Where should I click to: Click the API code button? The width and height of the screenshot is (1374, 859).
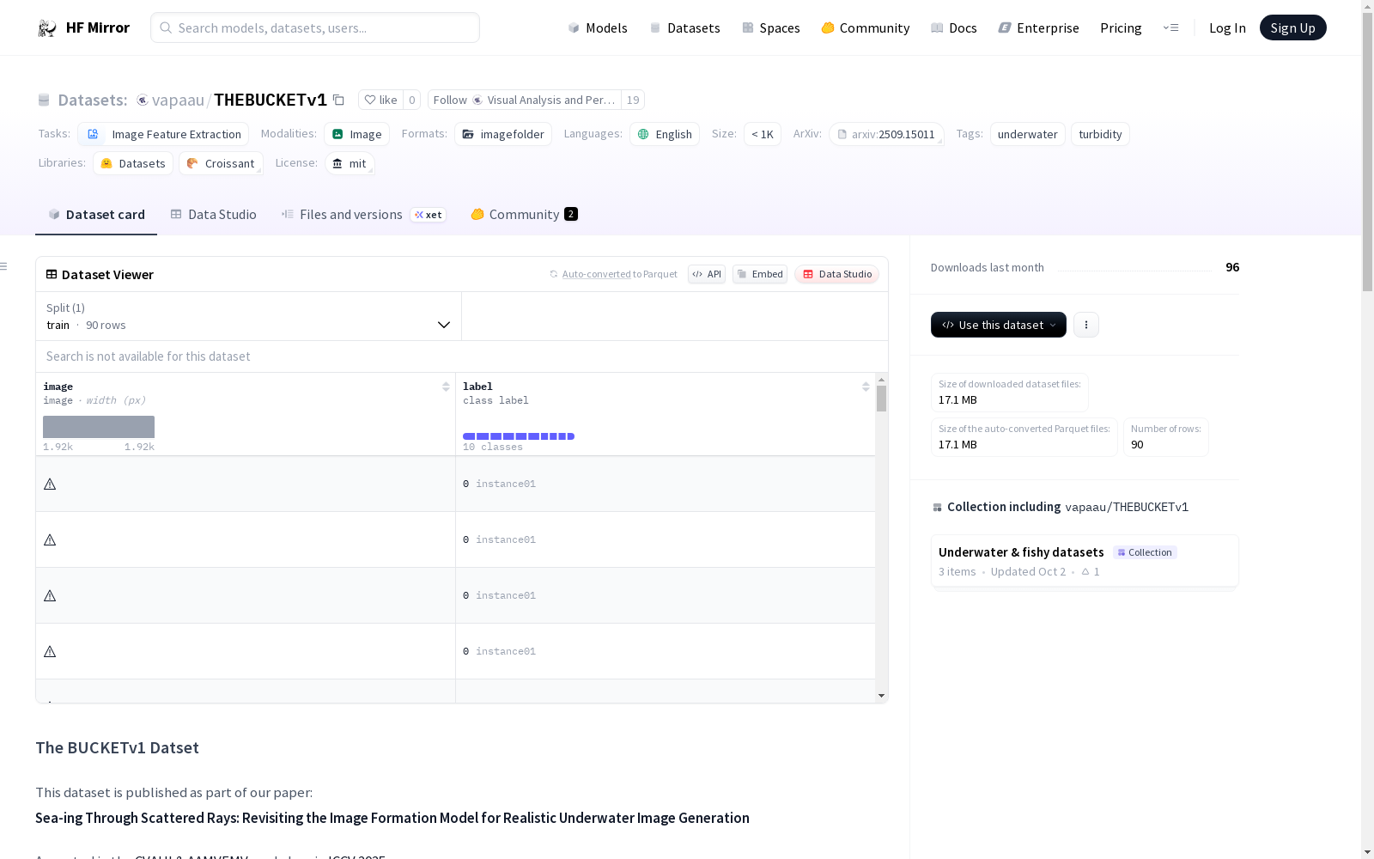(707, 274)
